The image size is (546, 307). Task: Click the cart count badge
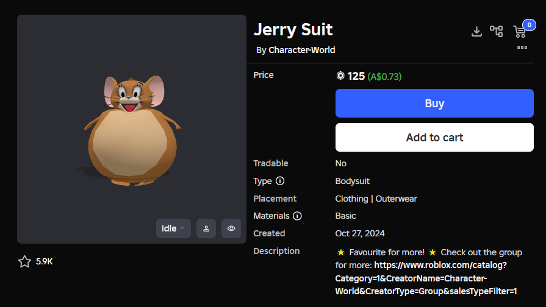coord(529,25)
